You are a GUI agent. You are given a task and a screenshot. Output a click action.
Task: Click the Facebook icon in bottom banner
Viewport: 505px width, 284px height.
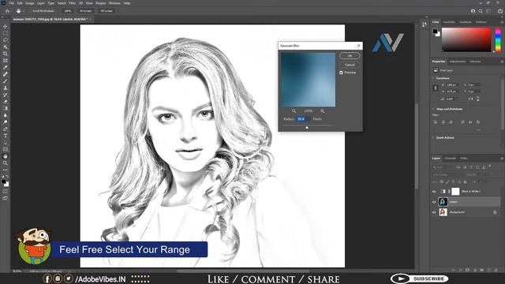tap(47, 278)
